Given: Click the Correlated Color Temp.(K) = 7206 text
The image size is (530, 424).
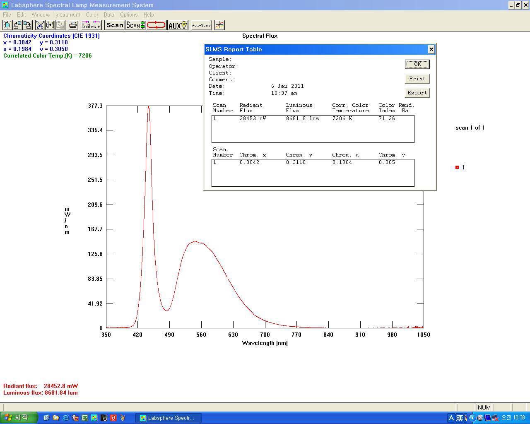Looking at the screenshot, I should (48, 55).
